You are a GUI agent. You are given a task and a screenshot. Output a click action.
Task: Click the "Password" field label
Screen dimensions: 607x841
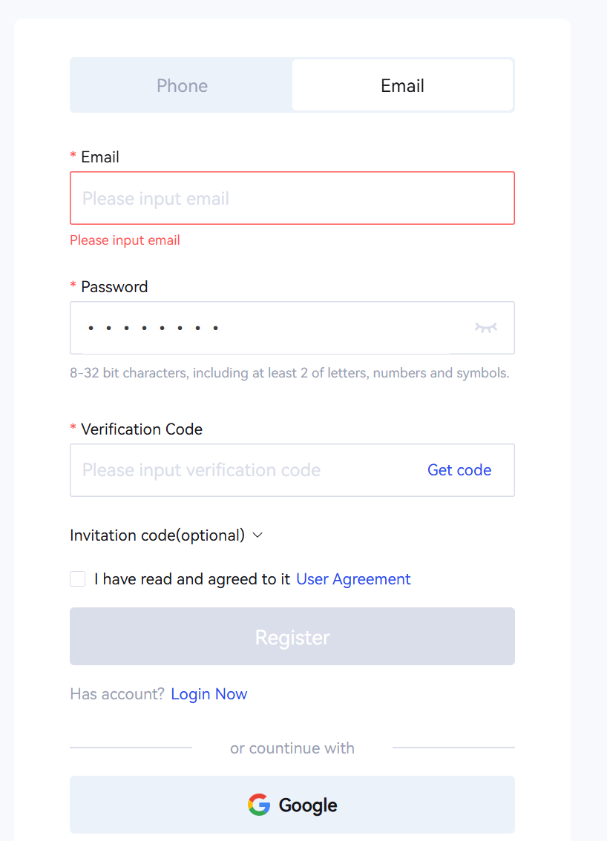click(114, 287)
